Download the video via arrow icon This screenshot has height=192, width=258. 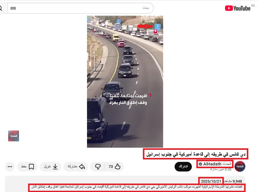click(50, 167)
